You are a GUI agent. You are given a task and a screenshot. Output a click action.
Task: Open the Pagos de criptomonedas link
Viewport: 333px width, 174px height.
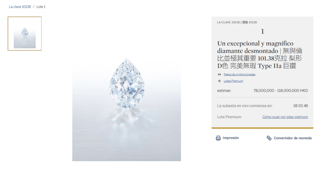pyautogui.click(x=239, y=74)
